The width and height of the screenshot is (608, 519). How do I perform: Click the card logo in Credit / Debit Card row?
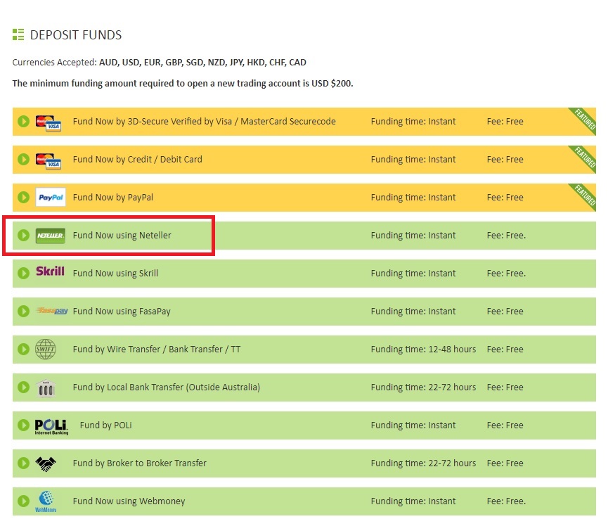tap(48, 161)
